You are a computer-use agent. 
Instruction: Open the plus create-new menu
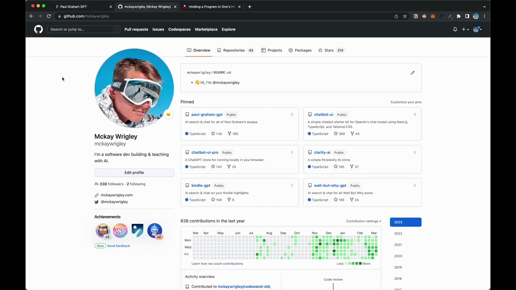point(465,29)
